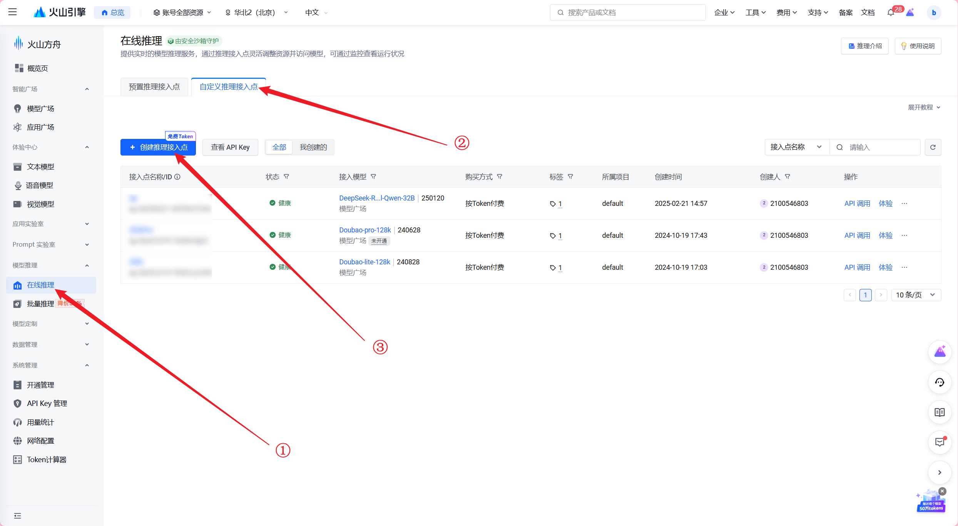Open 推理介绍 button
The height and width of the screenshot is (526, 958).
pos(865,46)
